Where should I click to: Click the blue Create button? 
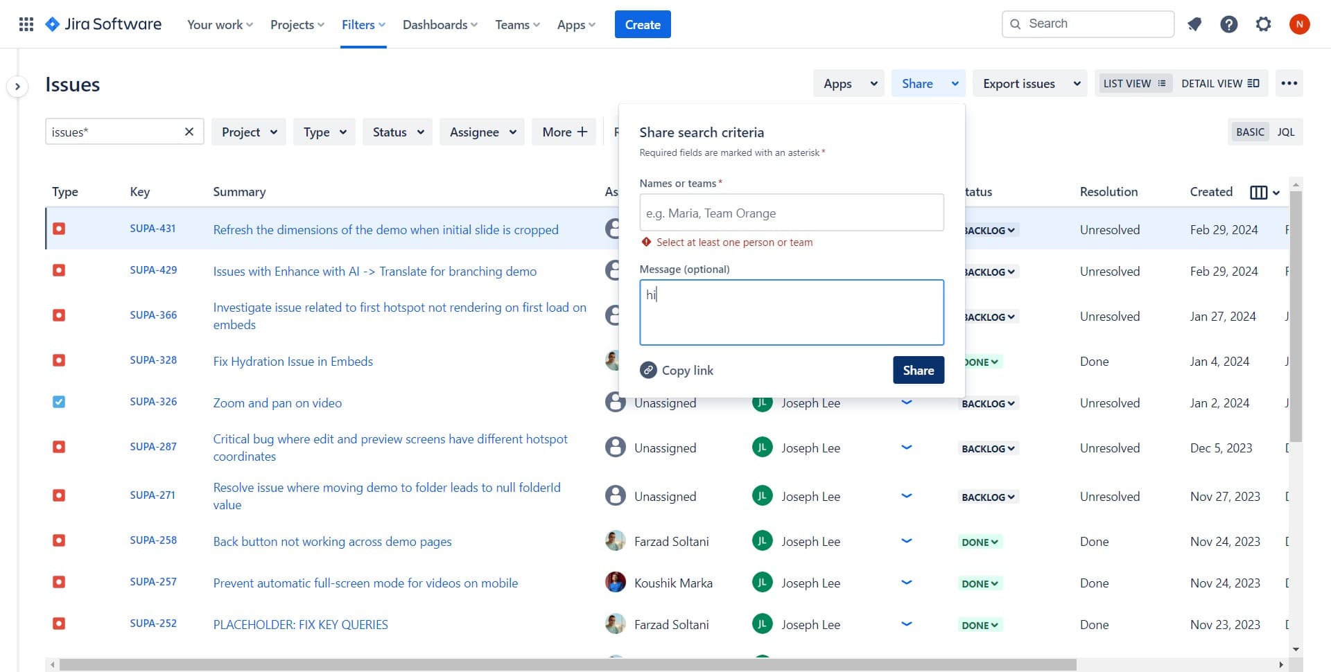642,25
